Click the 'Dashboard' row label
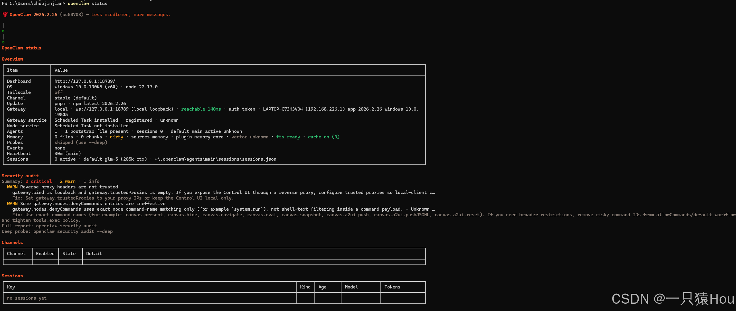736x311 pixels. point(19,81)
